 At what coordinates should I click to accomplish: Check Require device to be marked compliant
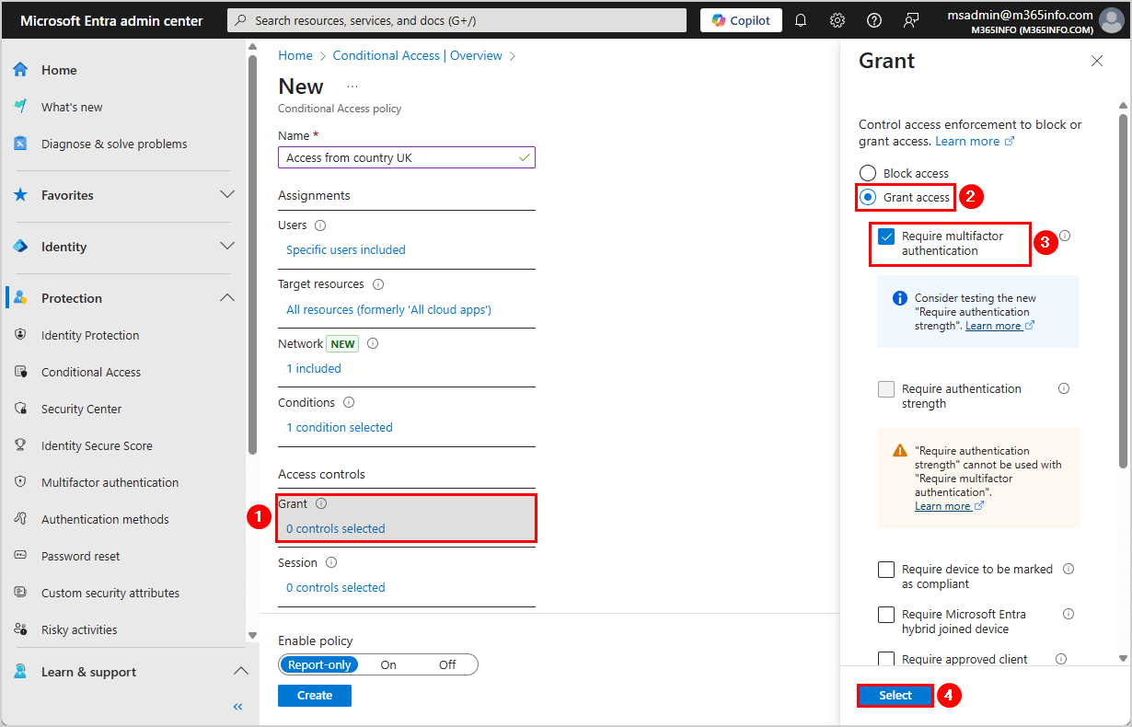point(886,570)
